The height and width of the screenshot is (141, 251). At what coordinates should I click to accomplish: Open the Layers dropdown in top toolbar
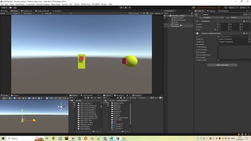tap(233, 7)
